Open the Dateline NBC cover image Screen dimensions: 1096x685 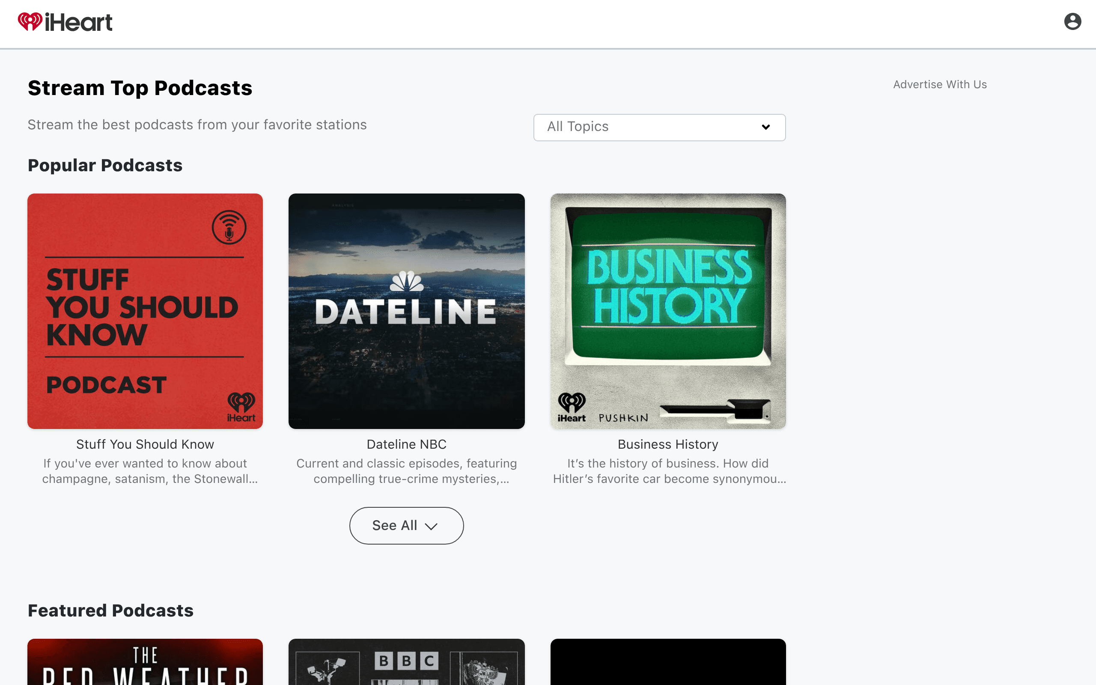point(406,311)
